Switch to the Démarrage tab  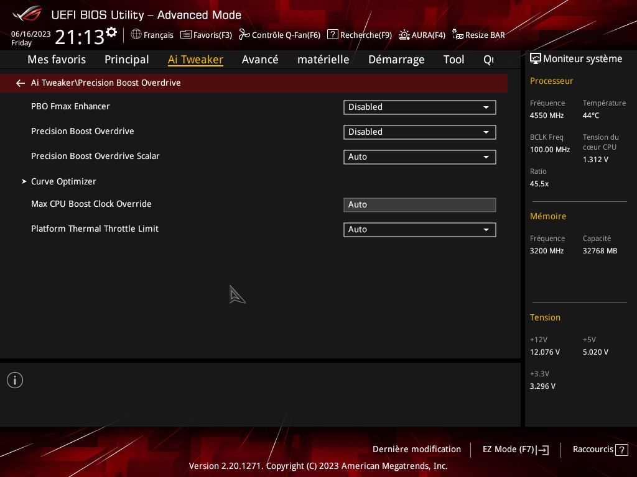coord(396,60)
